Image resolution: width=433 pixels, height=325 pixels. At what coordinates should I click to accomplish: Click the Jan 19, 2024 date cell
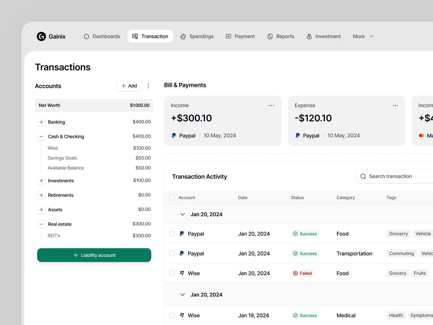pos(254,315)
